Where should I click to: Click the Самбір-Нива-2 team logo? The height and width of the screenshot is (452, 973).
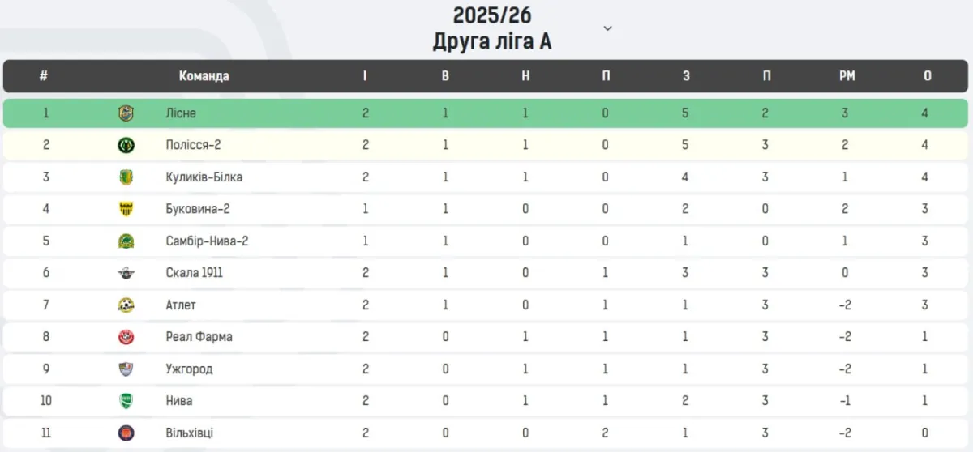click(126, 241)
